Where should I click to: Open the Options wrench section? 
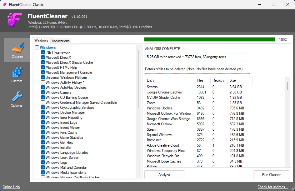click(x=17, y=99)
